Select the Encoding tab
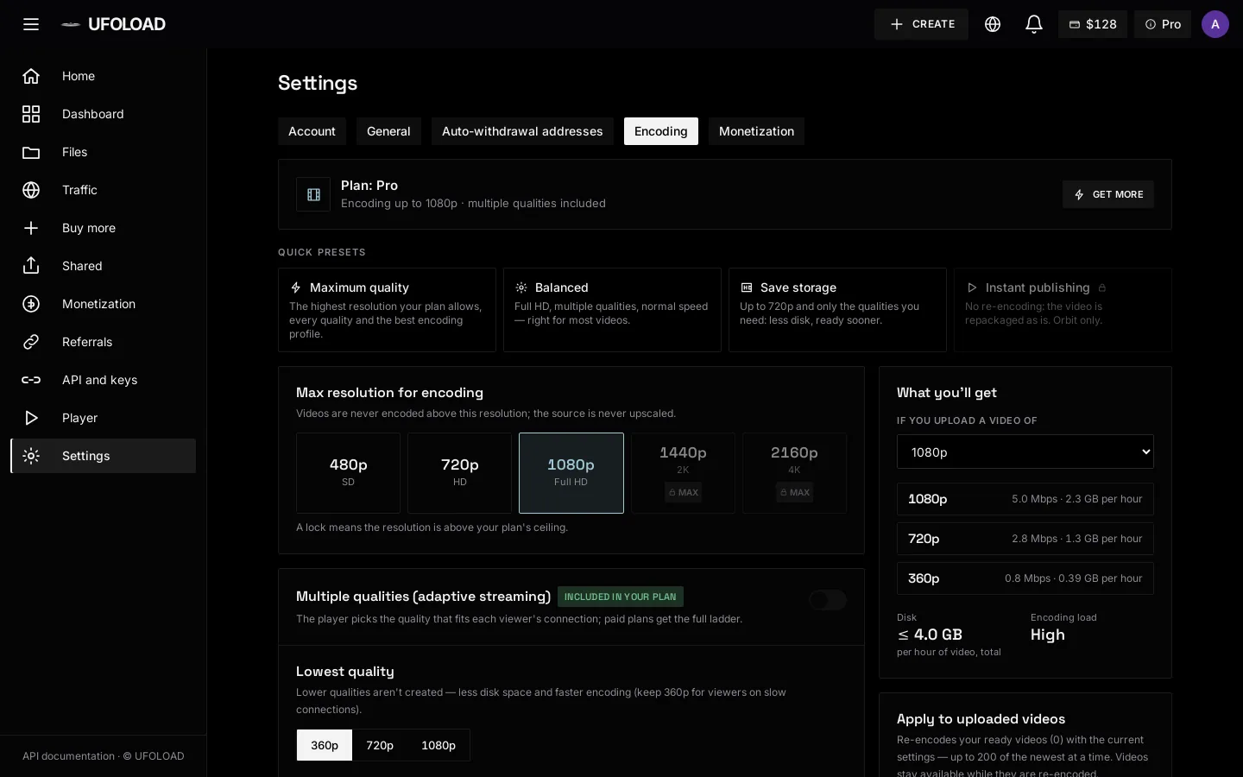The width and height of the screenshot is (1243, 777). pyautogui.click(x=661, y=131)
